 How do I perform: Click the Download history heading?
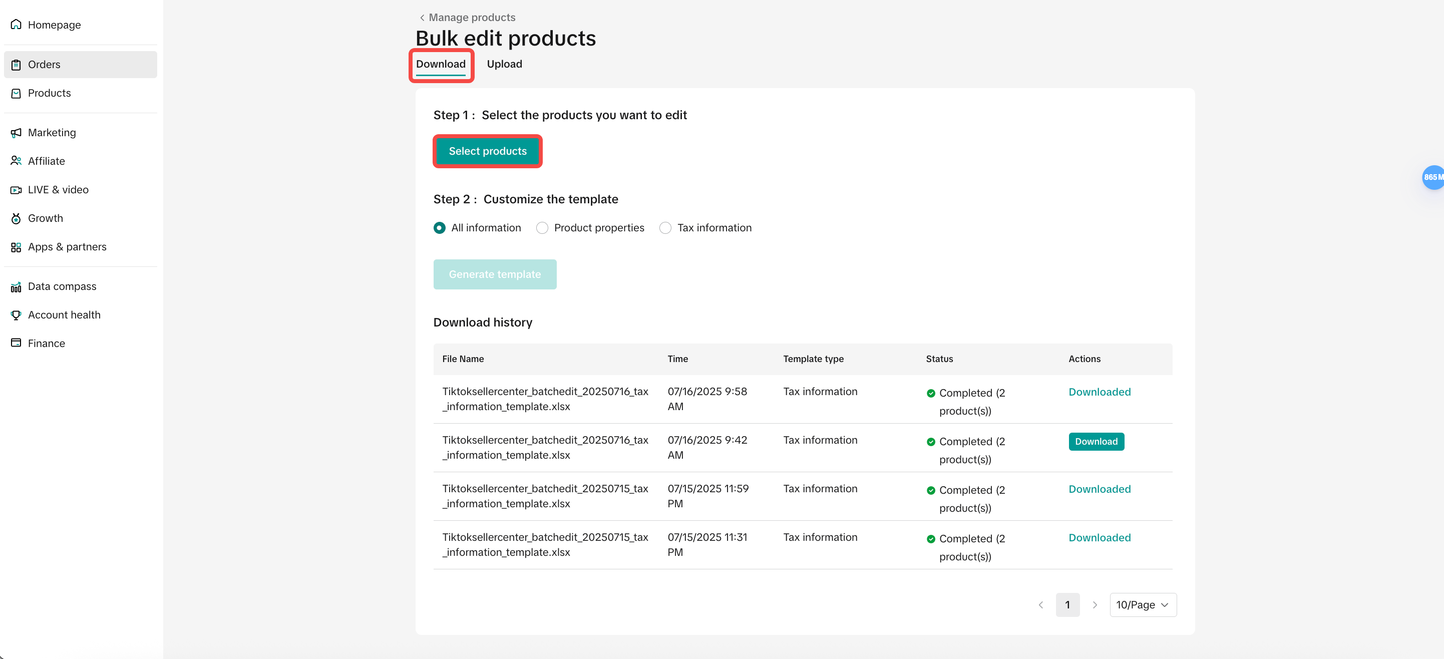pyautogui.click(x=483, y=322)
